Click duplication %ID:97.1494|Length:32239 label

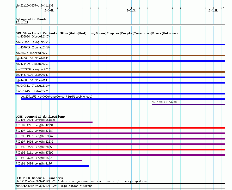point(34,142)
